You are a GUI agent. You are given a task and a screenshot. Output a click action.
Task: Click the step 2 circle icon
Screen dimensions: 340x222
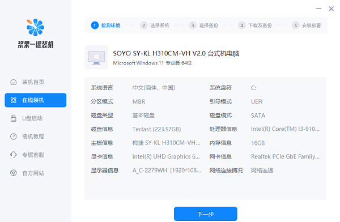coord(144,25)
